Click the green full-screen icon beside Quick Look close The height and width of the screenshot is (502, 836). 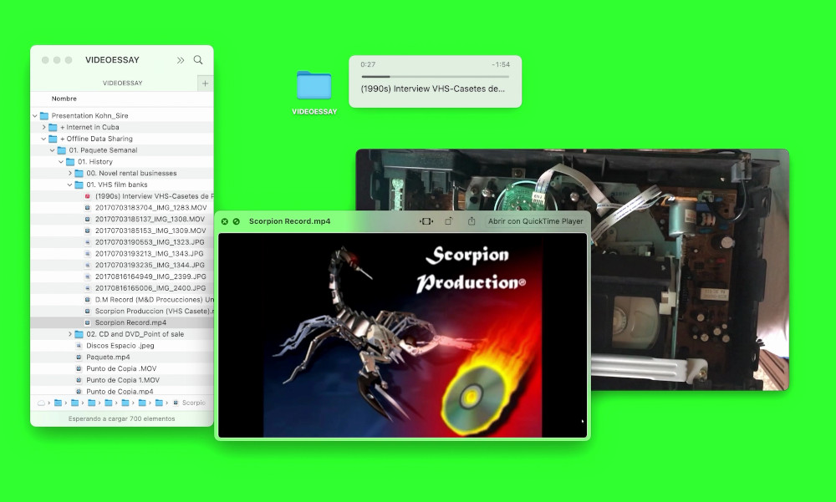click(237, 221)
